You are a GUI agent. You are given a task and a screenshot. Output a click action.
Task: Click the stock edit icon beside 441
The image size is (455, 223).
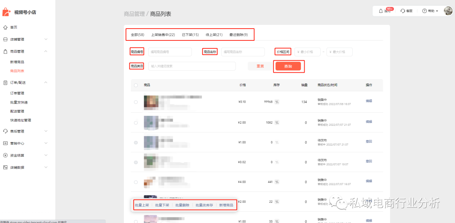[x=277, y=182]
